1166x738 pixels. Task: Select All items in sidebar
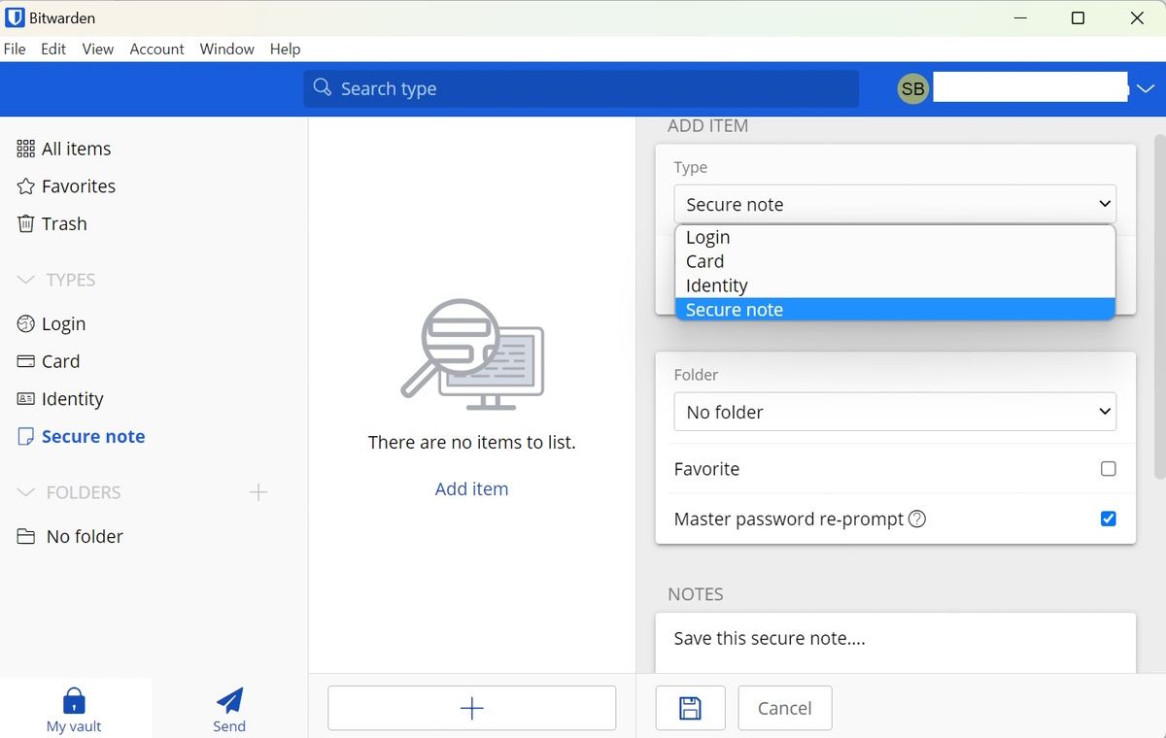pyautogui.click(x=76, y=149)
